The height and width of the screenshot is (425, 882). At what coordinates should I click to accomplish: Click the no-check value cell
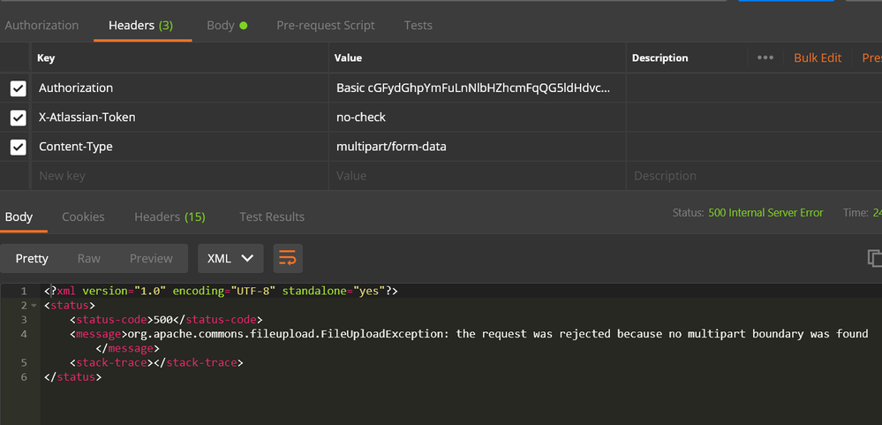(x=477, y=118)
